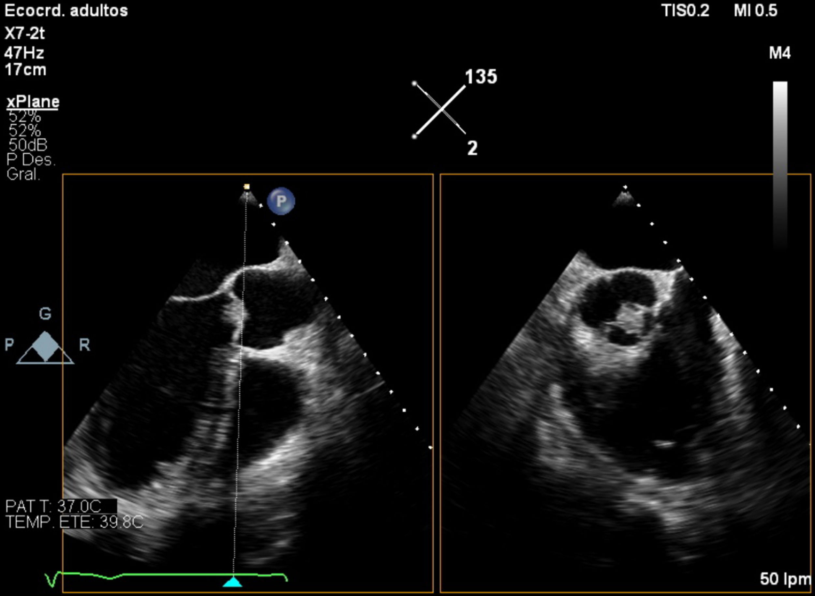Click the blue P orientation marker
This screenshot has width=815, height=596.
tap(281, 201)
